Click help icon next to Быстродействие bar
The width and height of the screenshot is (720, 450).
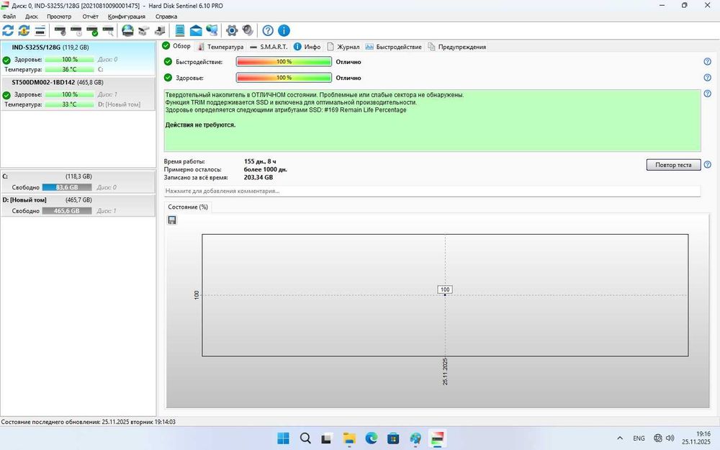pyautogui.click(x=707, y=61)
